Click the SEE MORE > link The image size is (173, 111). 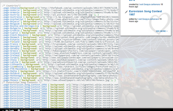tap(162, 31)
